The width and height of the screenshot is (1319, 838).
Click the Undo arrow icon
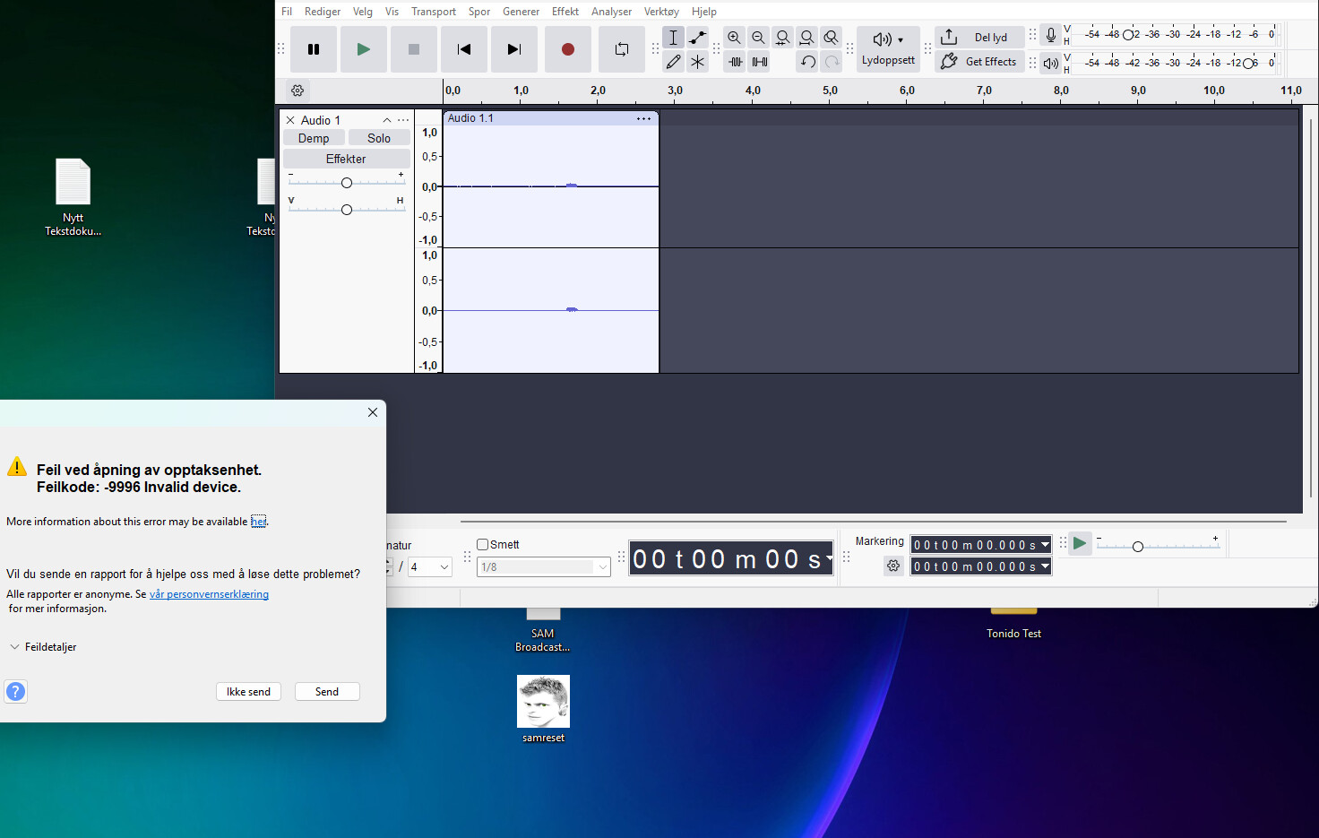(x=807, y=62)
